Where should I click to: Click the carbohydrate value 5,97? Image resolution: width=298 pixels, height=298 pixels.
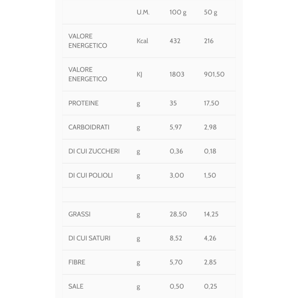[x=176, y=127]
